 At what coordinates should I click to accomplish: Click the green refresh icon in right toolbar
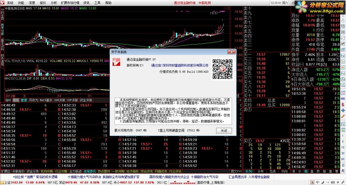click(343, 130)
